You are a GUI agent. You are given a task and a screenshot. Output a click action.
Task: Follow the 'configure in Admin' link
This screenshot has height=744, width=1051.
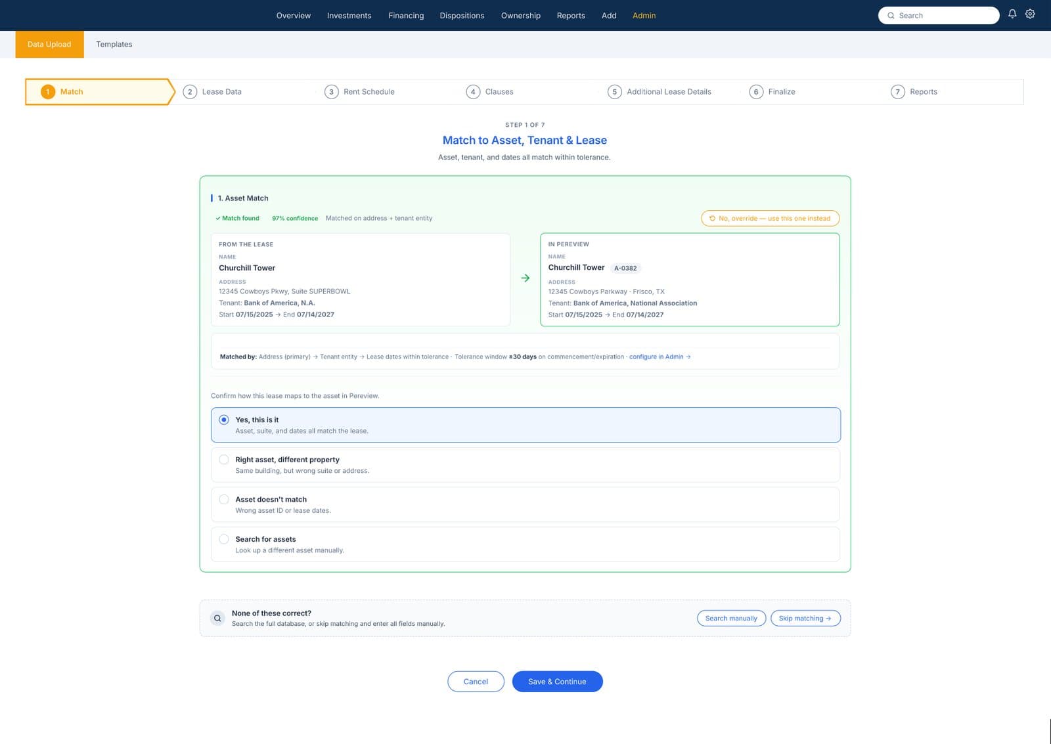tap(660, 357)
